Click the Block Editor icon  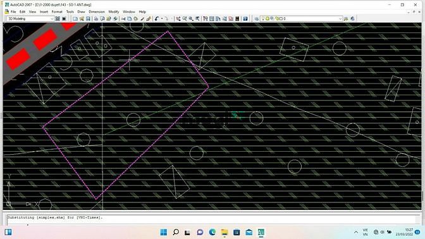[x=149, y=19]
